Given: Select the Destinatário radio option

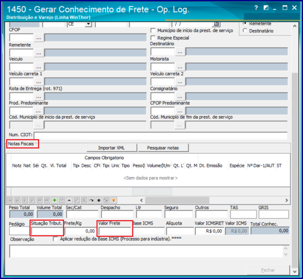Looking at the screenshot, I should point(245,31).
